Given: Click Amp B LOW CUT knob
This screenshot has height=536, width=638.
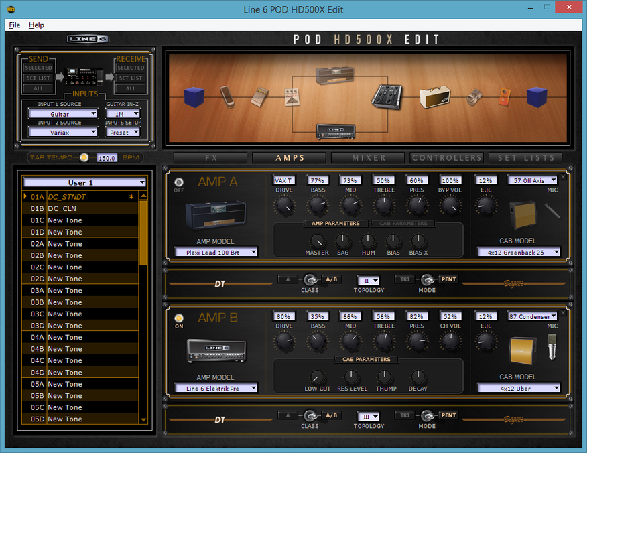Looking at the screenshot, I should [x=318, y=377].
